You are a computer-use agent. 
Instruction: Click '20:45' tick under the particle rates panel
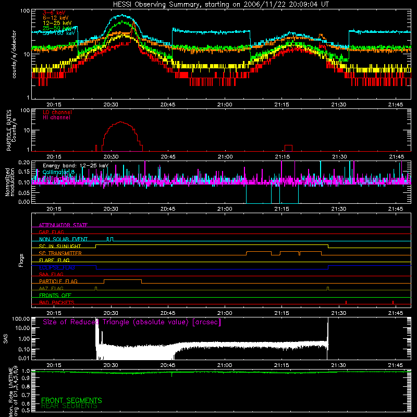click(168, 157)
